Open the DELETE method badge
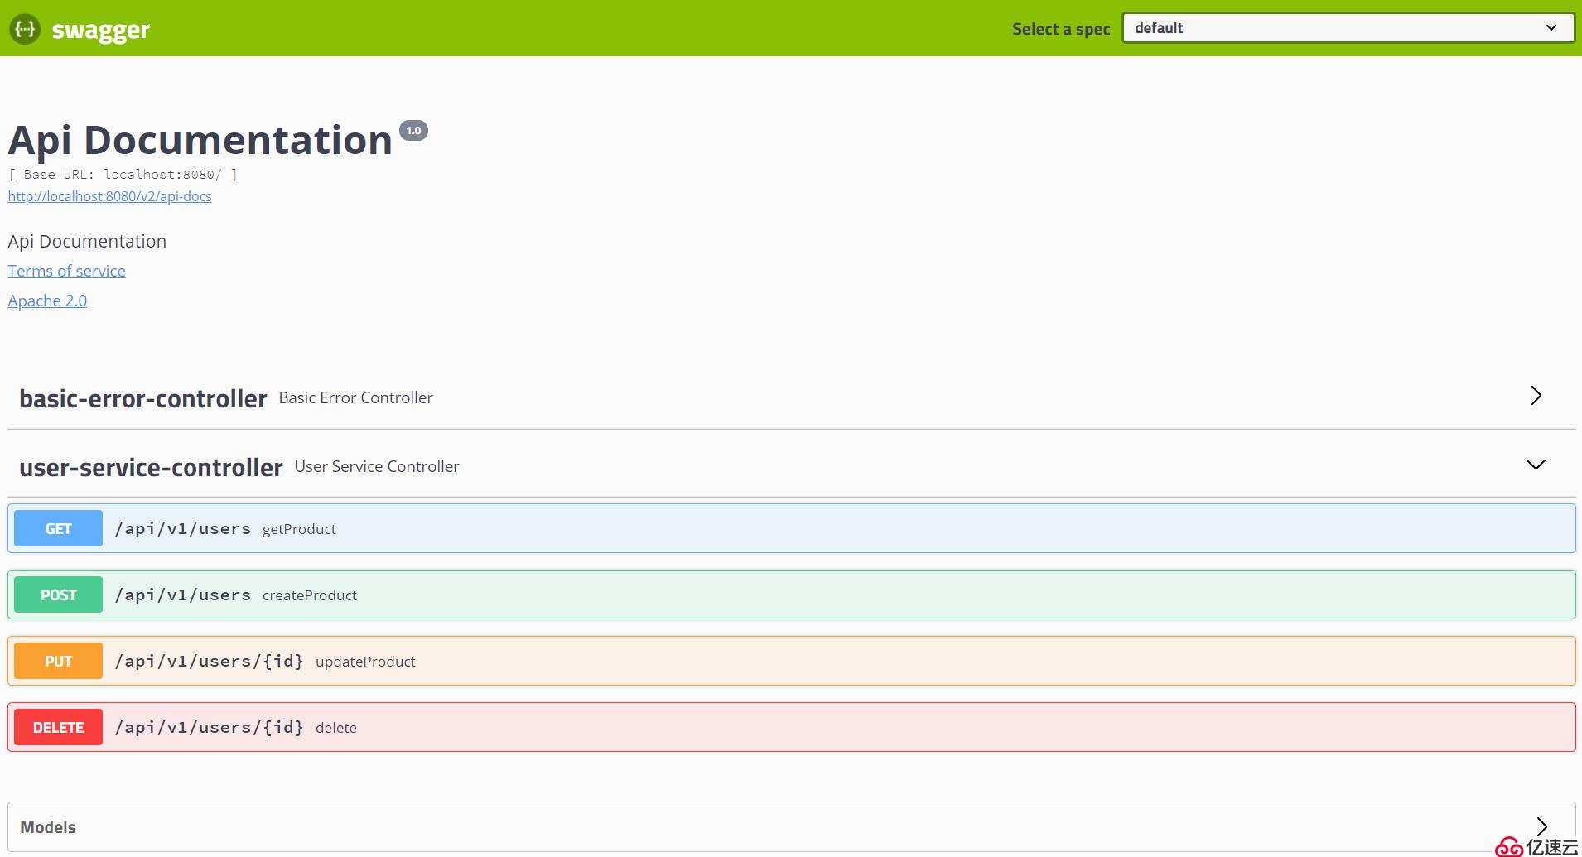Screen dimensions: 1582x857 pos(58,727)
